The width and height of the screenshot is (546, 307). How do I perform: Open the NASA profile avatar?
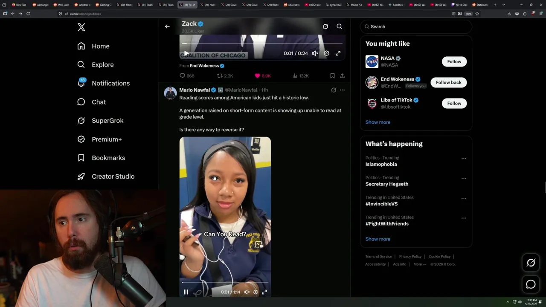click(x=372, y=61)
